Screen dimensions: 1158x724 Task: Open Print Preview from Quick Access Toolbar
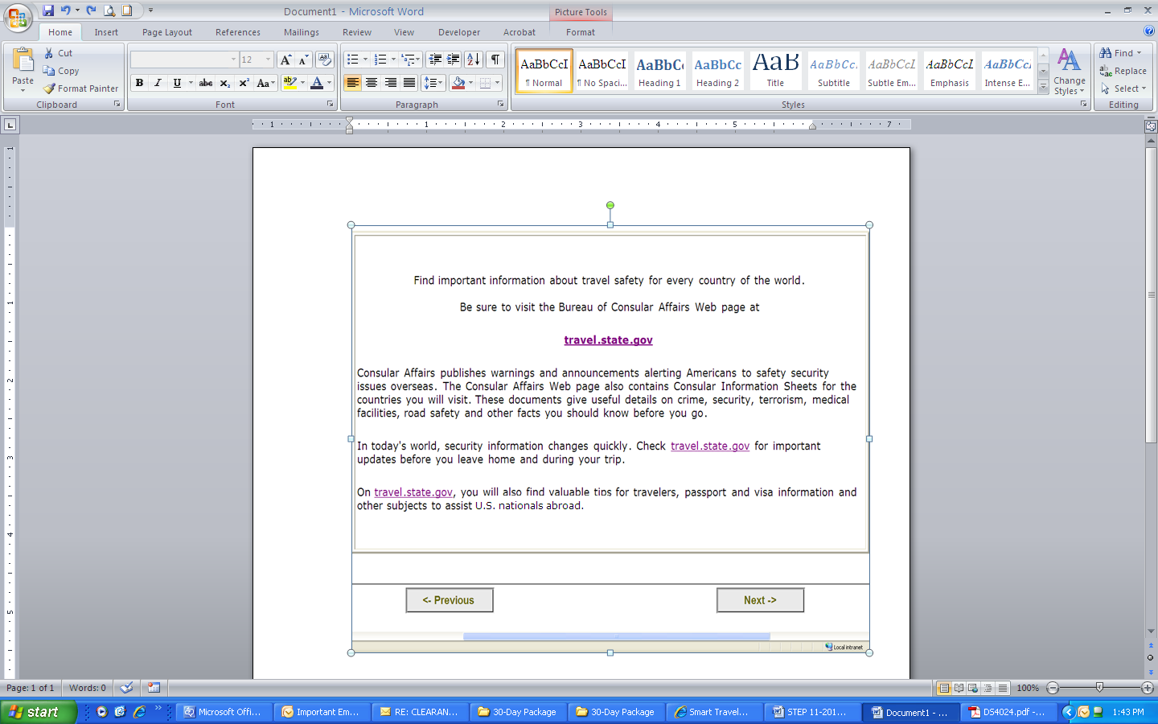coord(109,10)
